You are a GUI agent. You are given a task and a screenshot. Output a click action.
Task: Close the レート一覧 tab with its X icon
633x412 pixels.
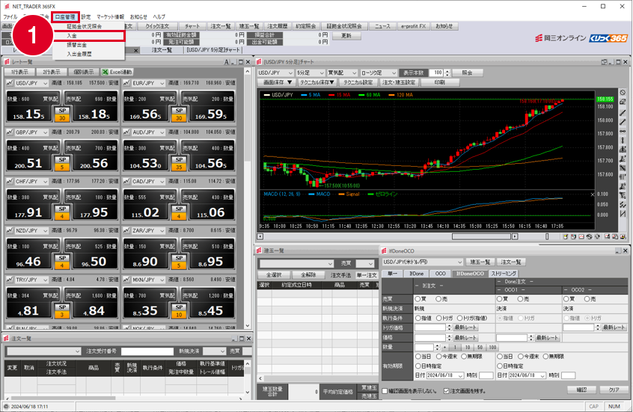136,50
